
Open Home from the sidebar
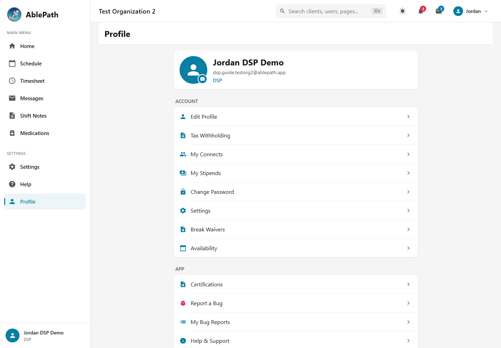(x=45, y=46)
